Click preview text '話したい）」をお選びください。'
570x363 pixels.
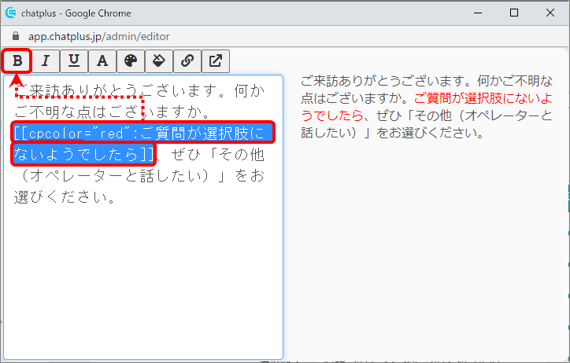point(392,133)
